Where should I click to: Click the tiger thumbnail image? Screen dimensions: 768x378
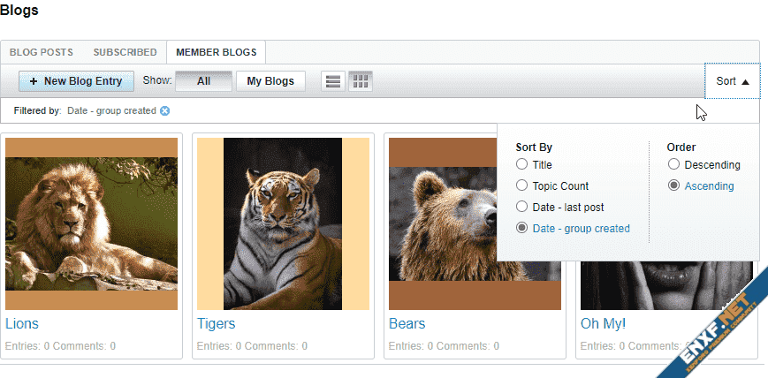282,223
